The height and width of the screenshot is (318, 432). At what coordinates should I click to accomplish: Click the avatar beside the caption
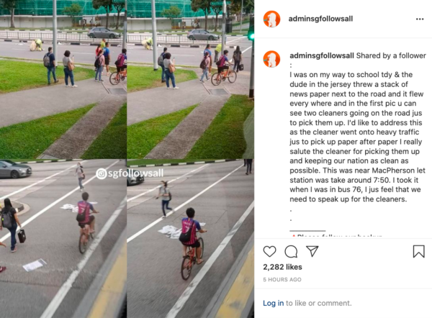coord(271,59)
